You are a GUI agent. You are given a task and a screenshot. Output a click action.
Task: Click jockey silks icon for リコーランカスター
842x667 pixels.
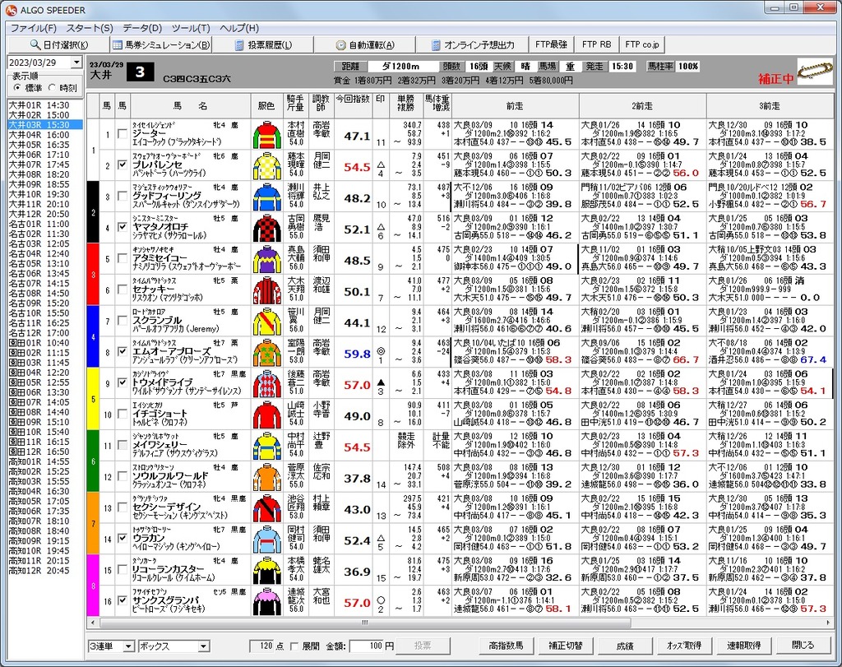click(x=267, y=571)
